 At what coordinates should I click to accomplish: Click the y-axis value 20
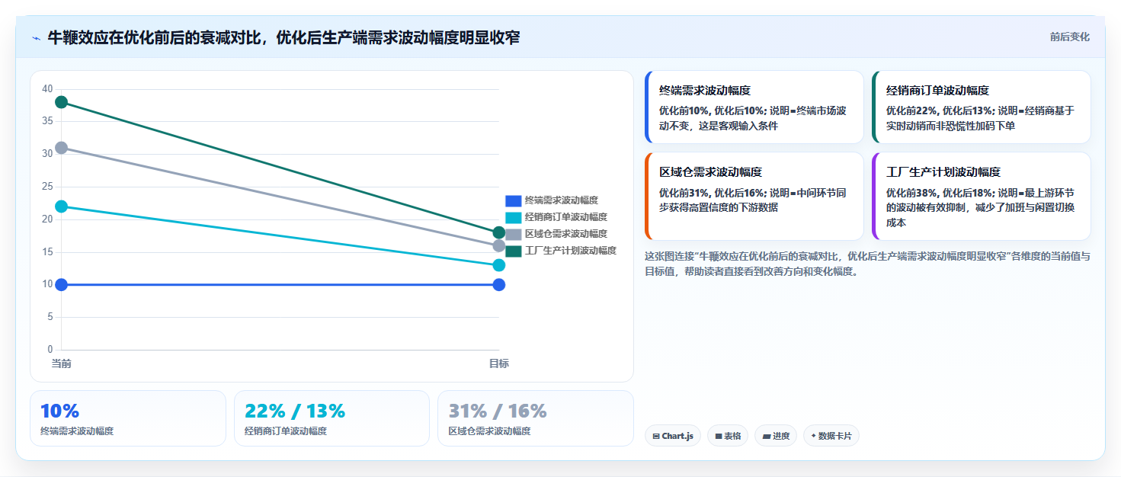pyautogui.click(x=47, y=219)
